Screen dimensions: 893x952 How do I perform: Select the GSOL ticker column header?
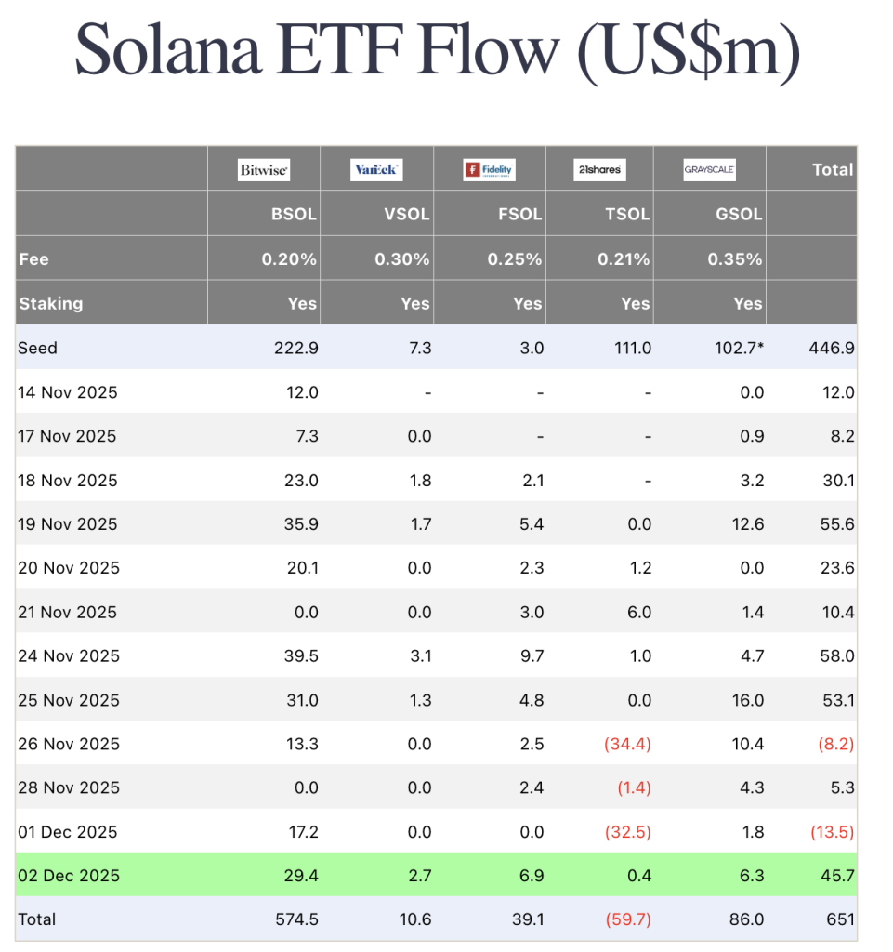(739, 214)
